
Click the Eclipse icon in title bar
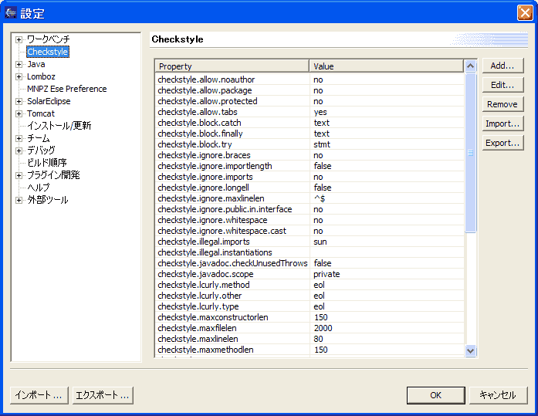point(11,13)
